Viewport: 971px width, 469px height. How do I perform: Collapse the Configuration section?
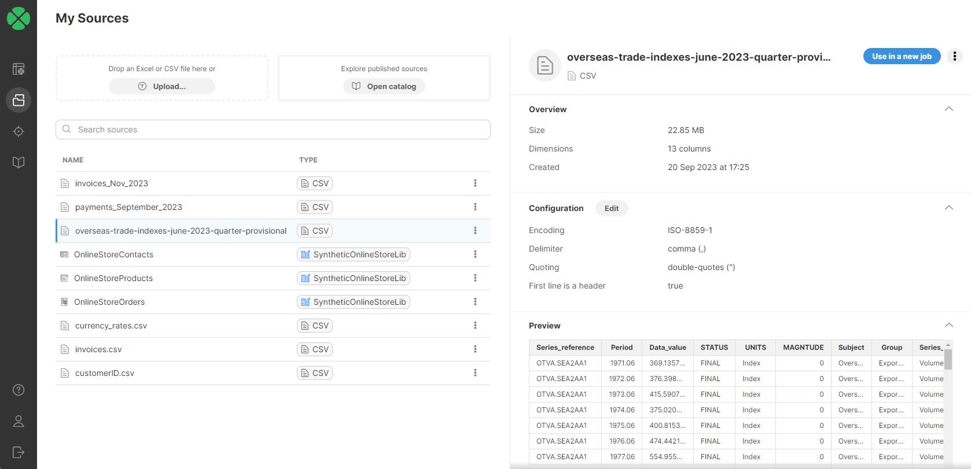click(948, 208)
